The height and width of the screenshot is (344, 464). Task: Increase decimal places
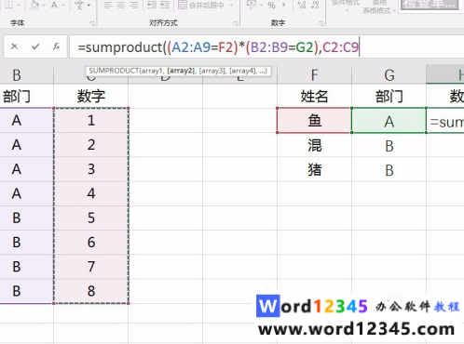[x=302, y=5]
